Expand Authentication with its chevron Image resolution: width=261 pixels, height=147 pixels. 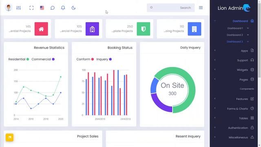tap(215, 127)
